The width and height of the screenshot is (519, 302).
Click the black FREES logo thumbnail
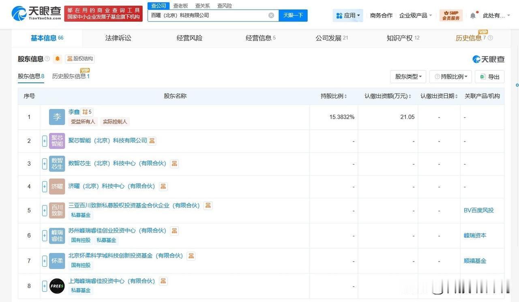coord(57,286)
